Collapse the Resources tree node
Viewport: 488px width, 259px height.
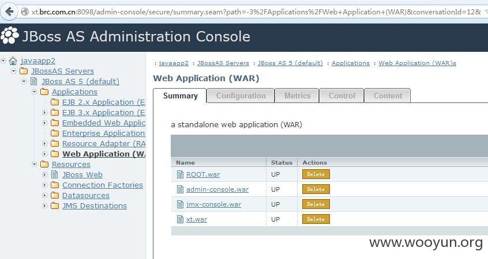point(34,164)
